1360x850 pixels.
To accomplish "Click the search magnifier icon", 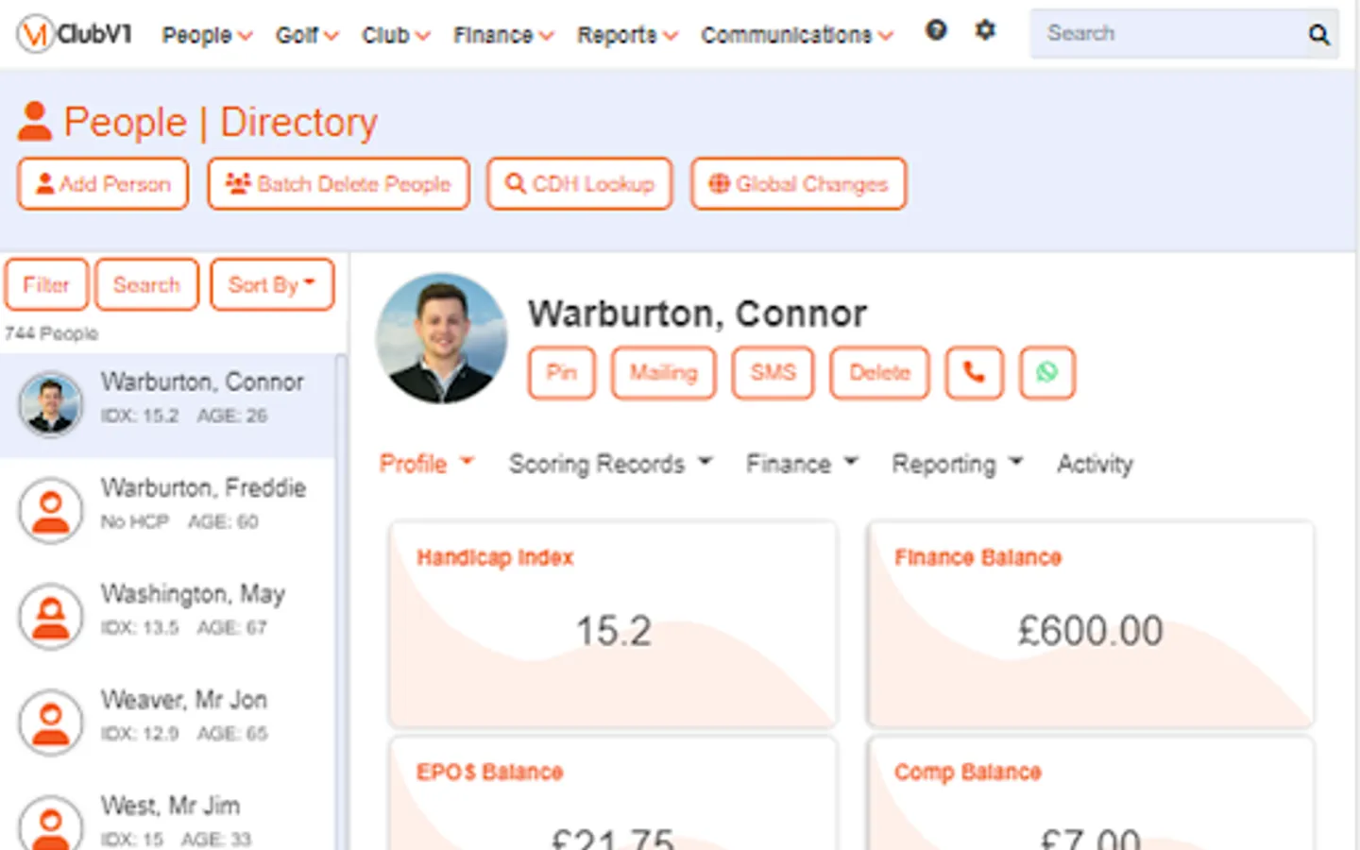I will [x=1318, y=35].
